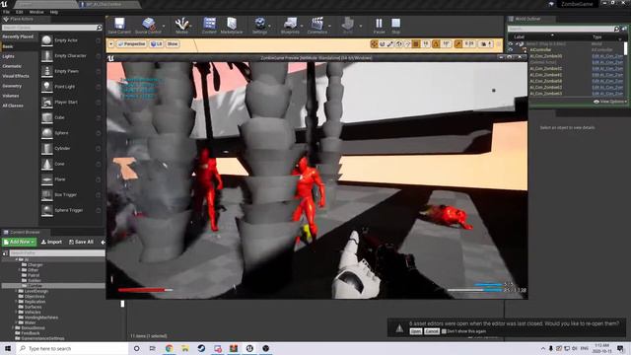Screen dimensions: 631x355
Task: Open View Options in World Outliner
Action: click(x=610, y=102)
